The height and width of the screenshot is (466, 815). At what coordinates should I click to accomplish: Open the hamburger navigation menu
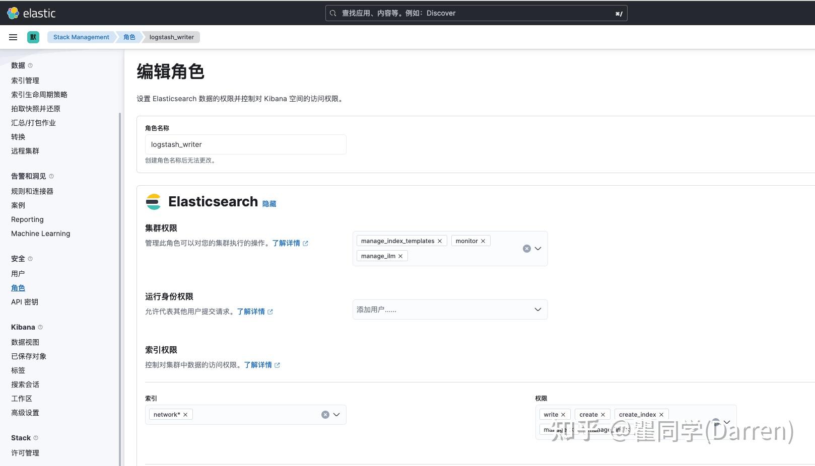pos(13,37)
